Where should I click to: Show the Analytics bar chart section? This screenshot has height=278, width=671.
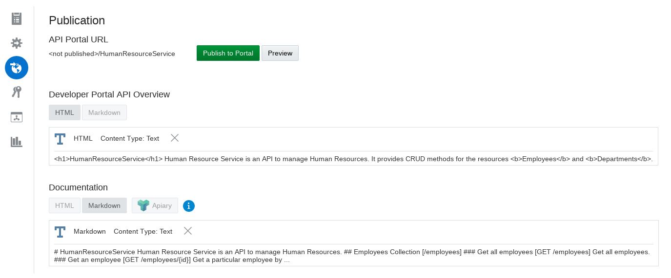point(17,142)
